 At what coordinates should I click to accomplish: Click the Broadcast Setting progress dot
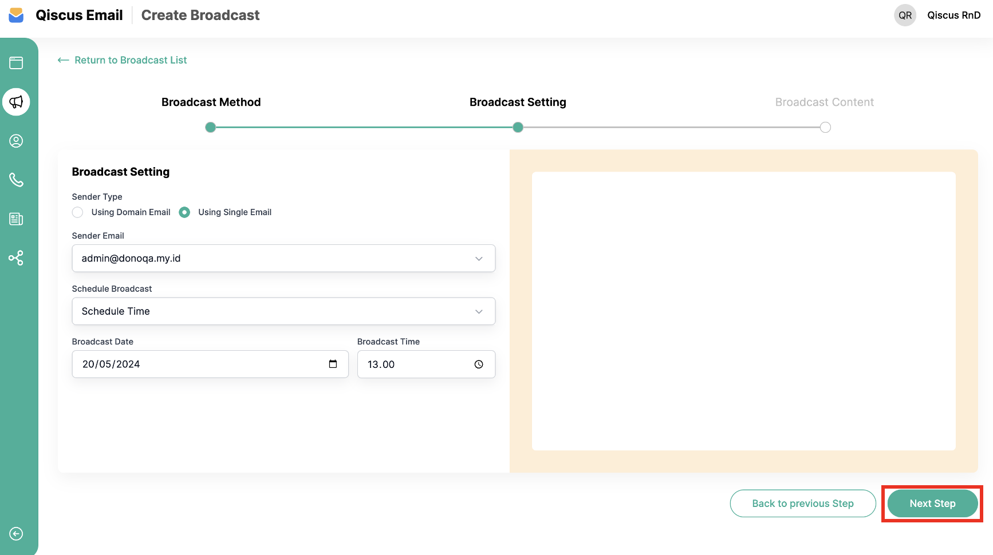518,127
